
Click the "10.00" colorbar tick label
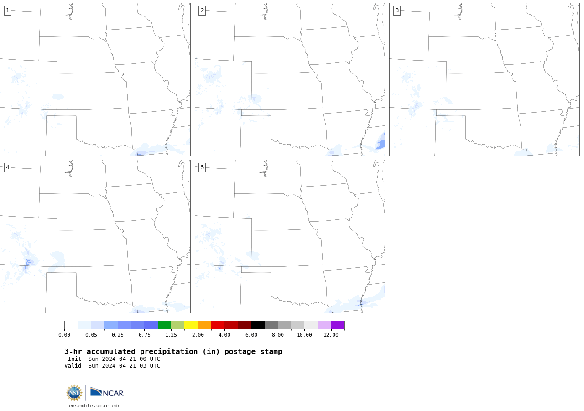point(304,335)
